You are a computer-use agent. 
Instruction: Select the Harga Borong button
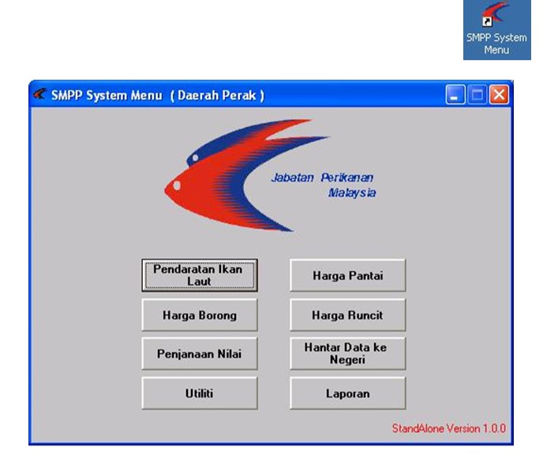point(200,315)
